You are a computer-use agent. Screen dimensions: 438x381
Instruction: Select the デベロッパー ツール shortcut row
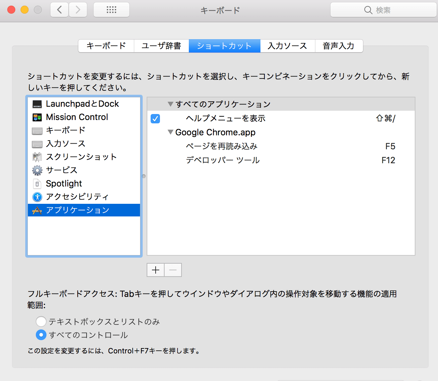coord(281,160)
